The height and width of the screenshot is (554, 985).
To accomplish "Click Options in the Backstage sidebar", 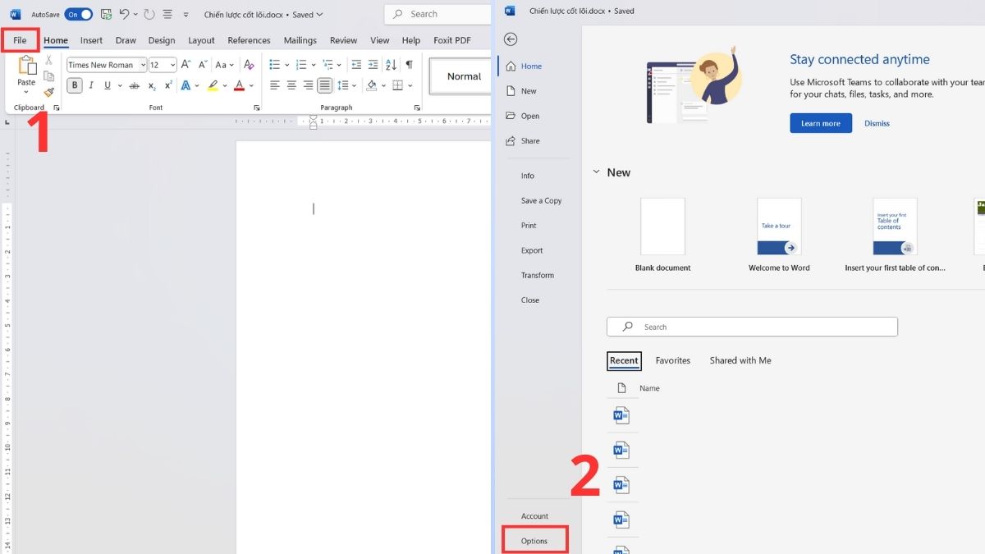I will (x=534, y=541).
